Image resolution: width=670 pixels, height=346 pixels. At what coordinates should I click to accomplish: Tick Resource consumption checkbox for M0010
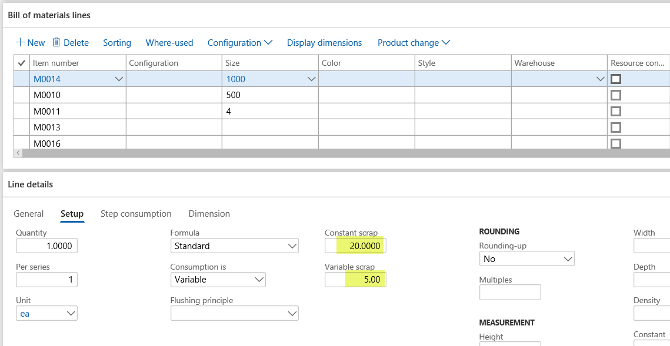click(x=616, y=95)
